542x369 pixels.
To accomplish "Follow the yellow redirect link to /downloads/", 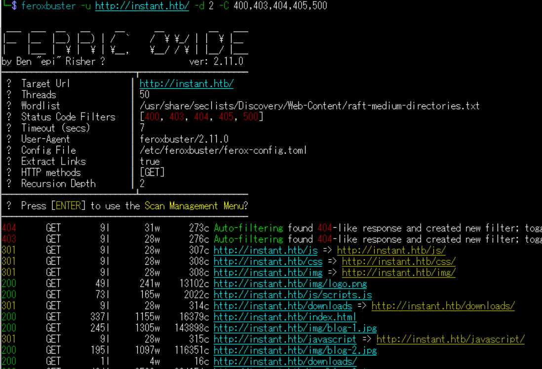I will coord(443,306).
